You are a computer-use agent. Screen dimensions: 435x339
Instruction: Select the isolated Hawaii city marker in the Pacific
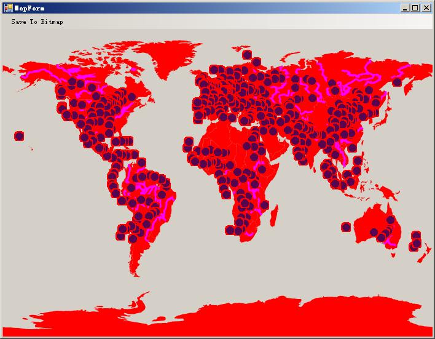pos(19,136)
